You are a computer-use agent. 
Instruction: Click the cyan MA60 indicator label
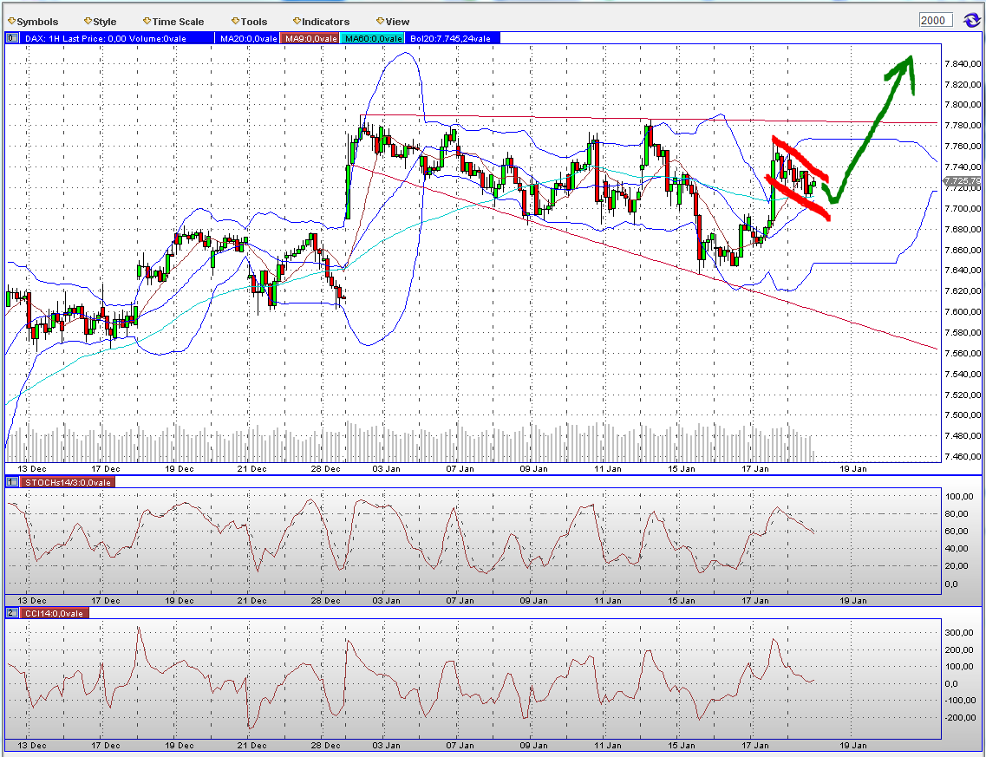tap(374, 38)
